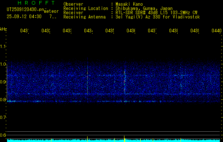Click the 0.6 frequency axis label

pyautogui.click(x=3, y=135)
